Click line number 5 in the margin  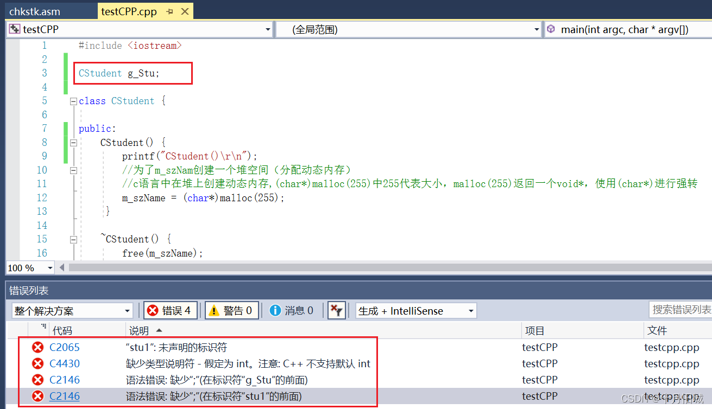[x=44, y=101]
